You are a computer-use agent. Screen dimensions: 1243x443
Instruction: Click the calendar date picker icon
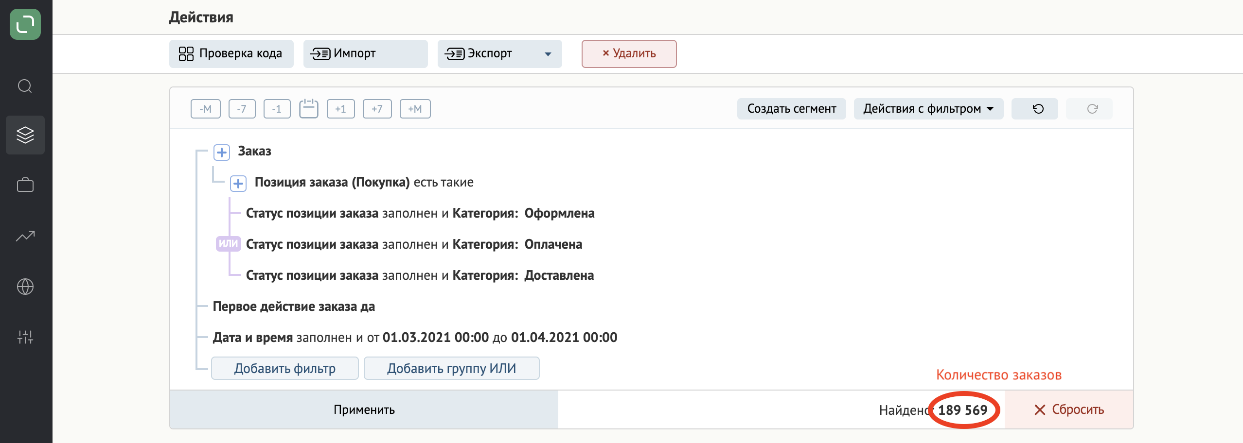tap(309, 108)
